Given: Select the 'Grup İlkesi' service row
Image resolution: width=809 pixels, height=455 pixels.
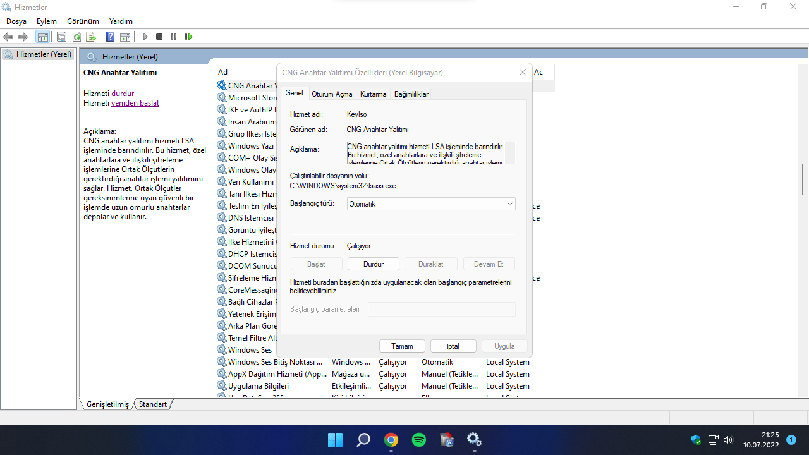Looking at the screenshot, I should [246, 134].
